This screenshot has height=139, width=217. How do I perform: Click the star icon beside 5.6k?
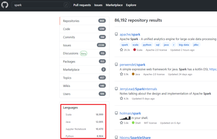121,123
